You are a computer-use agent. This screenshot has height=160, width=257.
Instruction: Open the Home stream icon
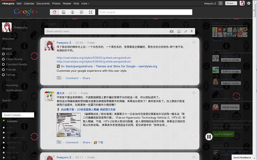(x=54, y=12)
